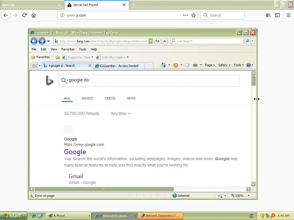
Task: Open the Edit menu
Action: pos(43,49)
